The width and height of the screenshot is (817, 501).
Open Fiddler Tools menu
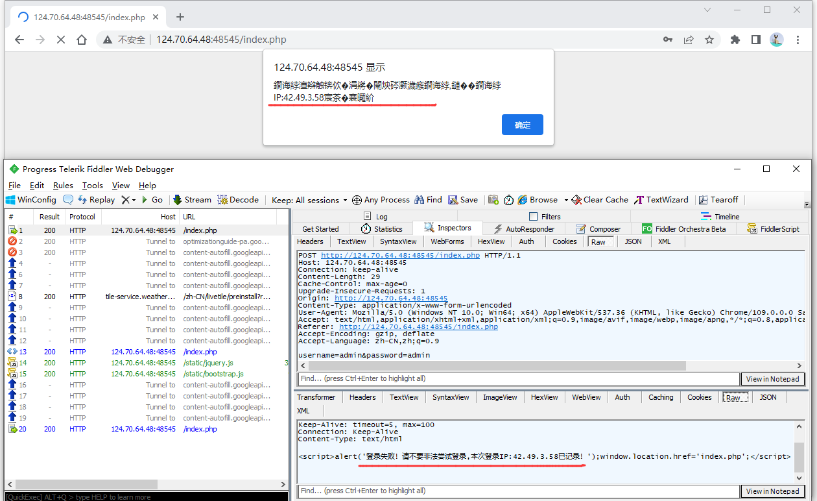(93, 186)
